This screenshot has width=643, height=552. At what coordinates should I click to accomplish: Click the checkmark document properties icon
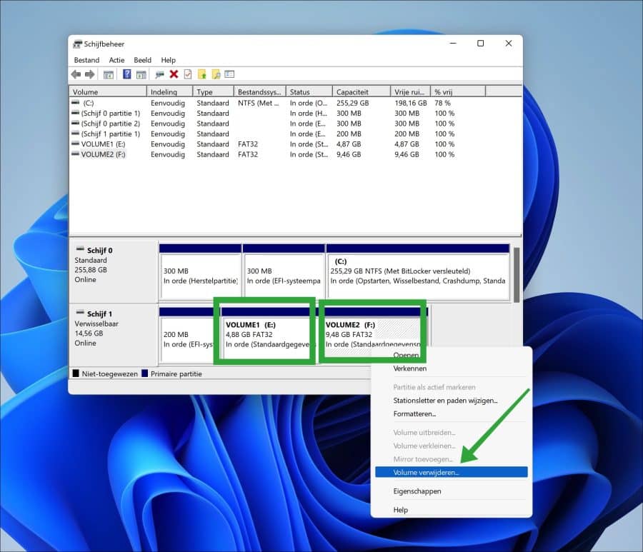[x=188, y=74]
